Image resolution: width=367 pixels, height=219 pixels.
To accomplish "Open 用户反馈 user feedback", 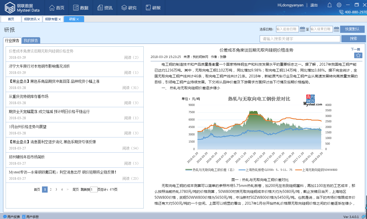I will coord(12,217).
